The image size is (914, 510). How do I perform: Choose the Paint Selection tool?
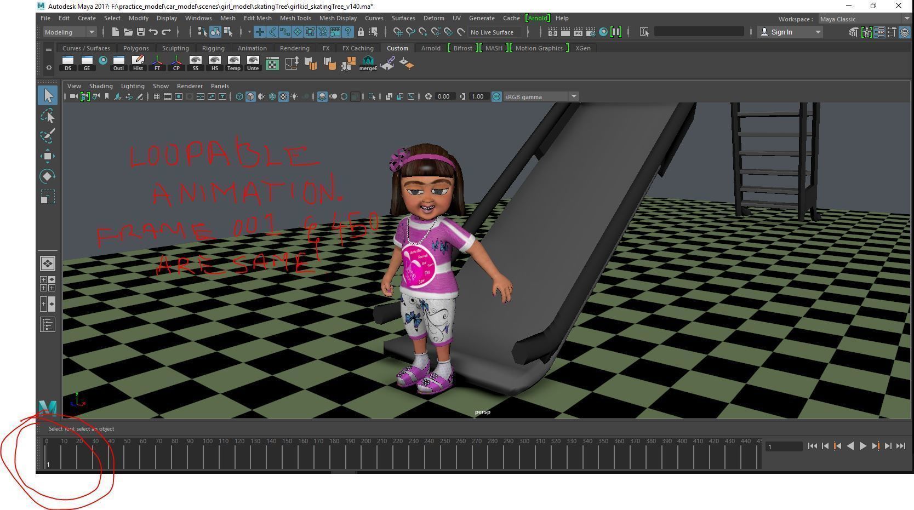coord(48,136)
